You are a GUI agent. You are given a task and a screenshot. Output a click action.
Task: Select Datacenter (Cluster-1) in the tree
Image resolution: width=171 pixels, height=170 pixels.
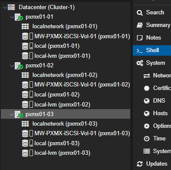tap(47, 7)
